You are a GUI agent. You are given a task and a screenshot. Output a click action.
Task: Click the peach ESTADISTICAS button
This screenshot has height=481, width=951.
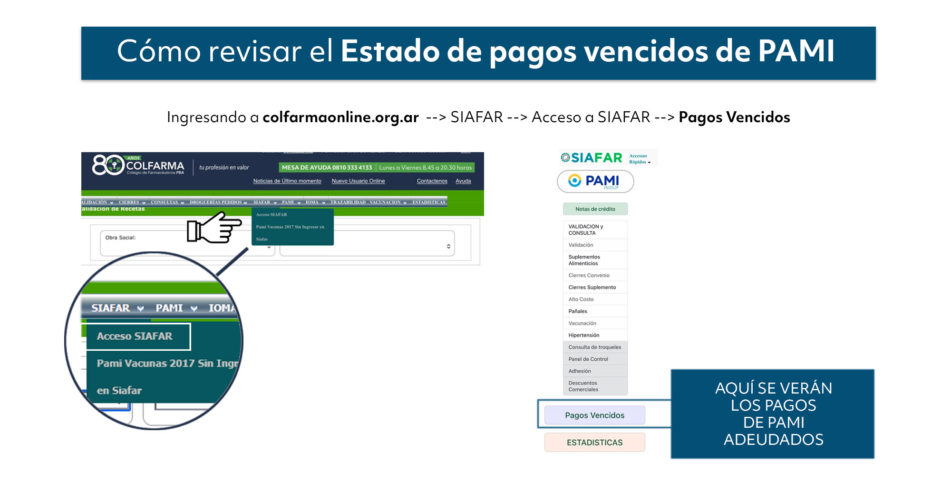click(x=594, y=443)
